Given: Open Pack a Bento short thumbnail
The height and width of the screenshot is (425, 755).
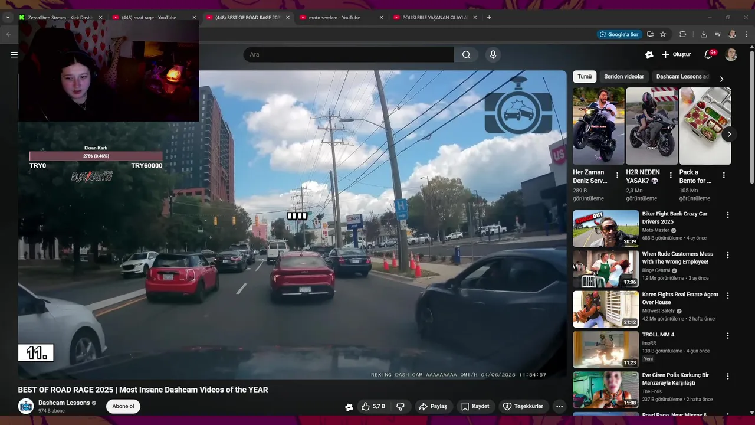Looking at the screenshot, I should [x=705, y=126].
